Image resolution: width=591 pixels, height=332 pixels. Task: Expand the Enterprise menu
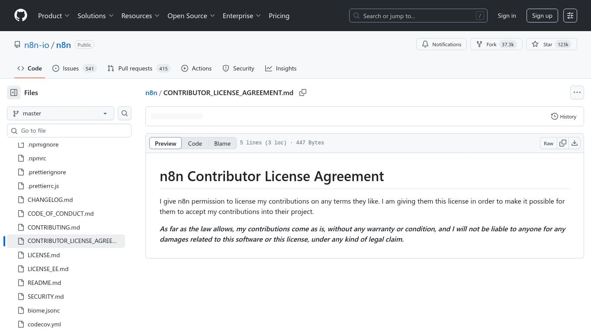[241, 16]
